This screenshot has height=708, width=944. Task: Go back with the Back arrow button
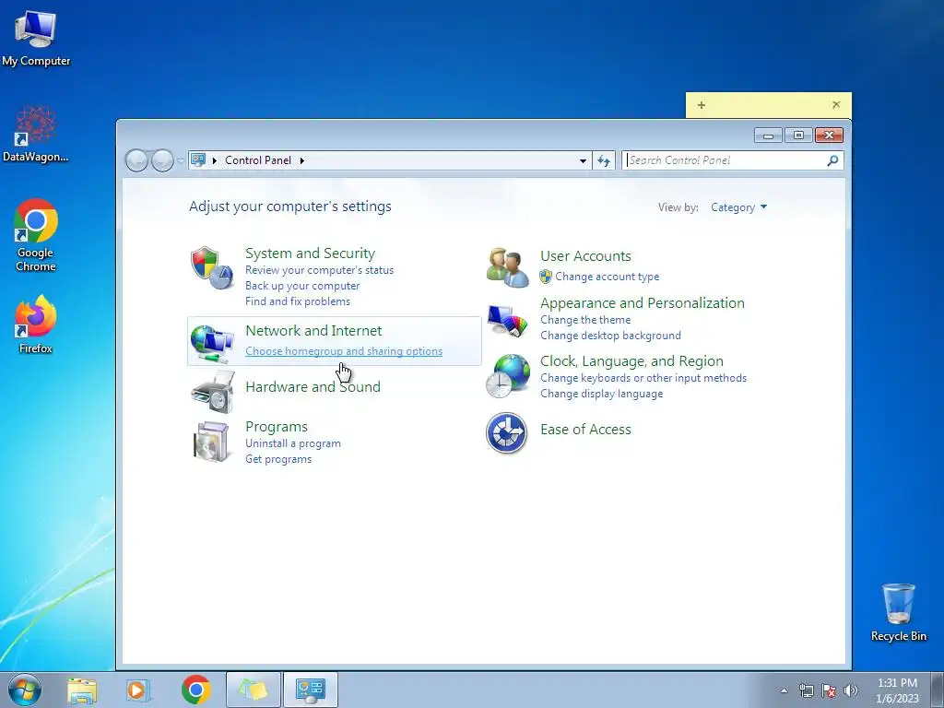tap(136, 160)
